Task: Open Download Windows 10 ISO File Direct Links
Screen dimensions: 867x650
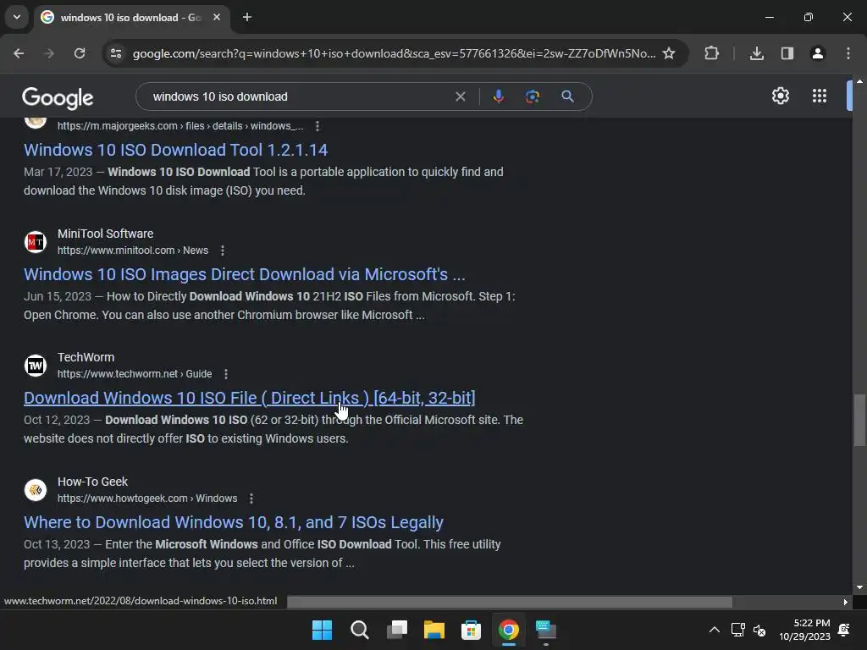Action: coord(250,398)
